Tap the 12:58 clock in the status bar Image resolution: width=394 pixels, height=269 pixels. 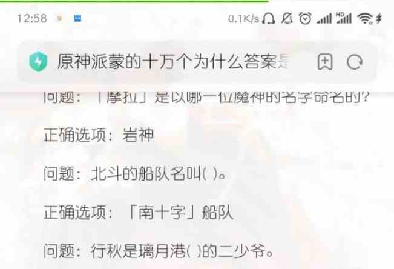[32, 19]
